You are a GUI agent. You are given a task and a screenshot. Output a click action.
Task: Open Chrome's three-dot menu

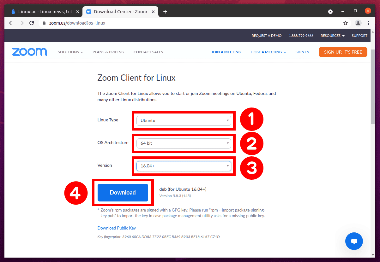click(368, 23)
